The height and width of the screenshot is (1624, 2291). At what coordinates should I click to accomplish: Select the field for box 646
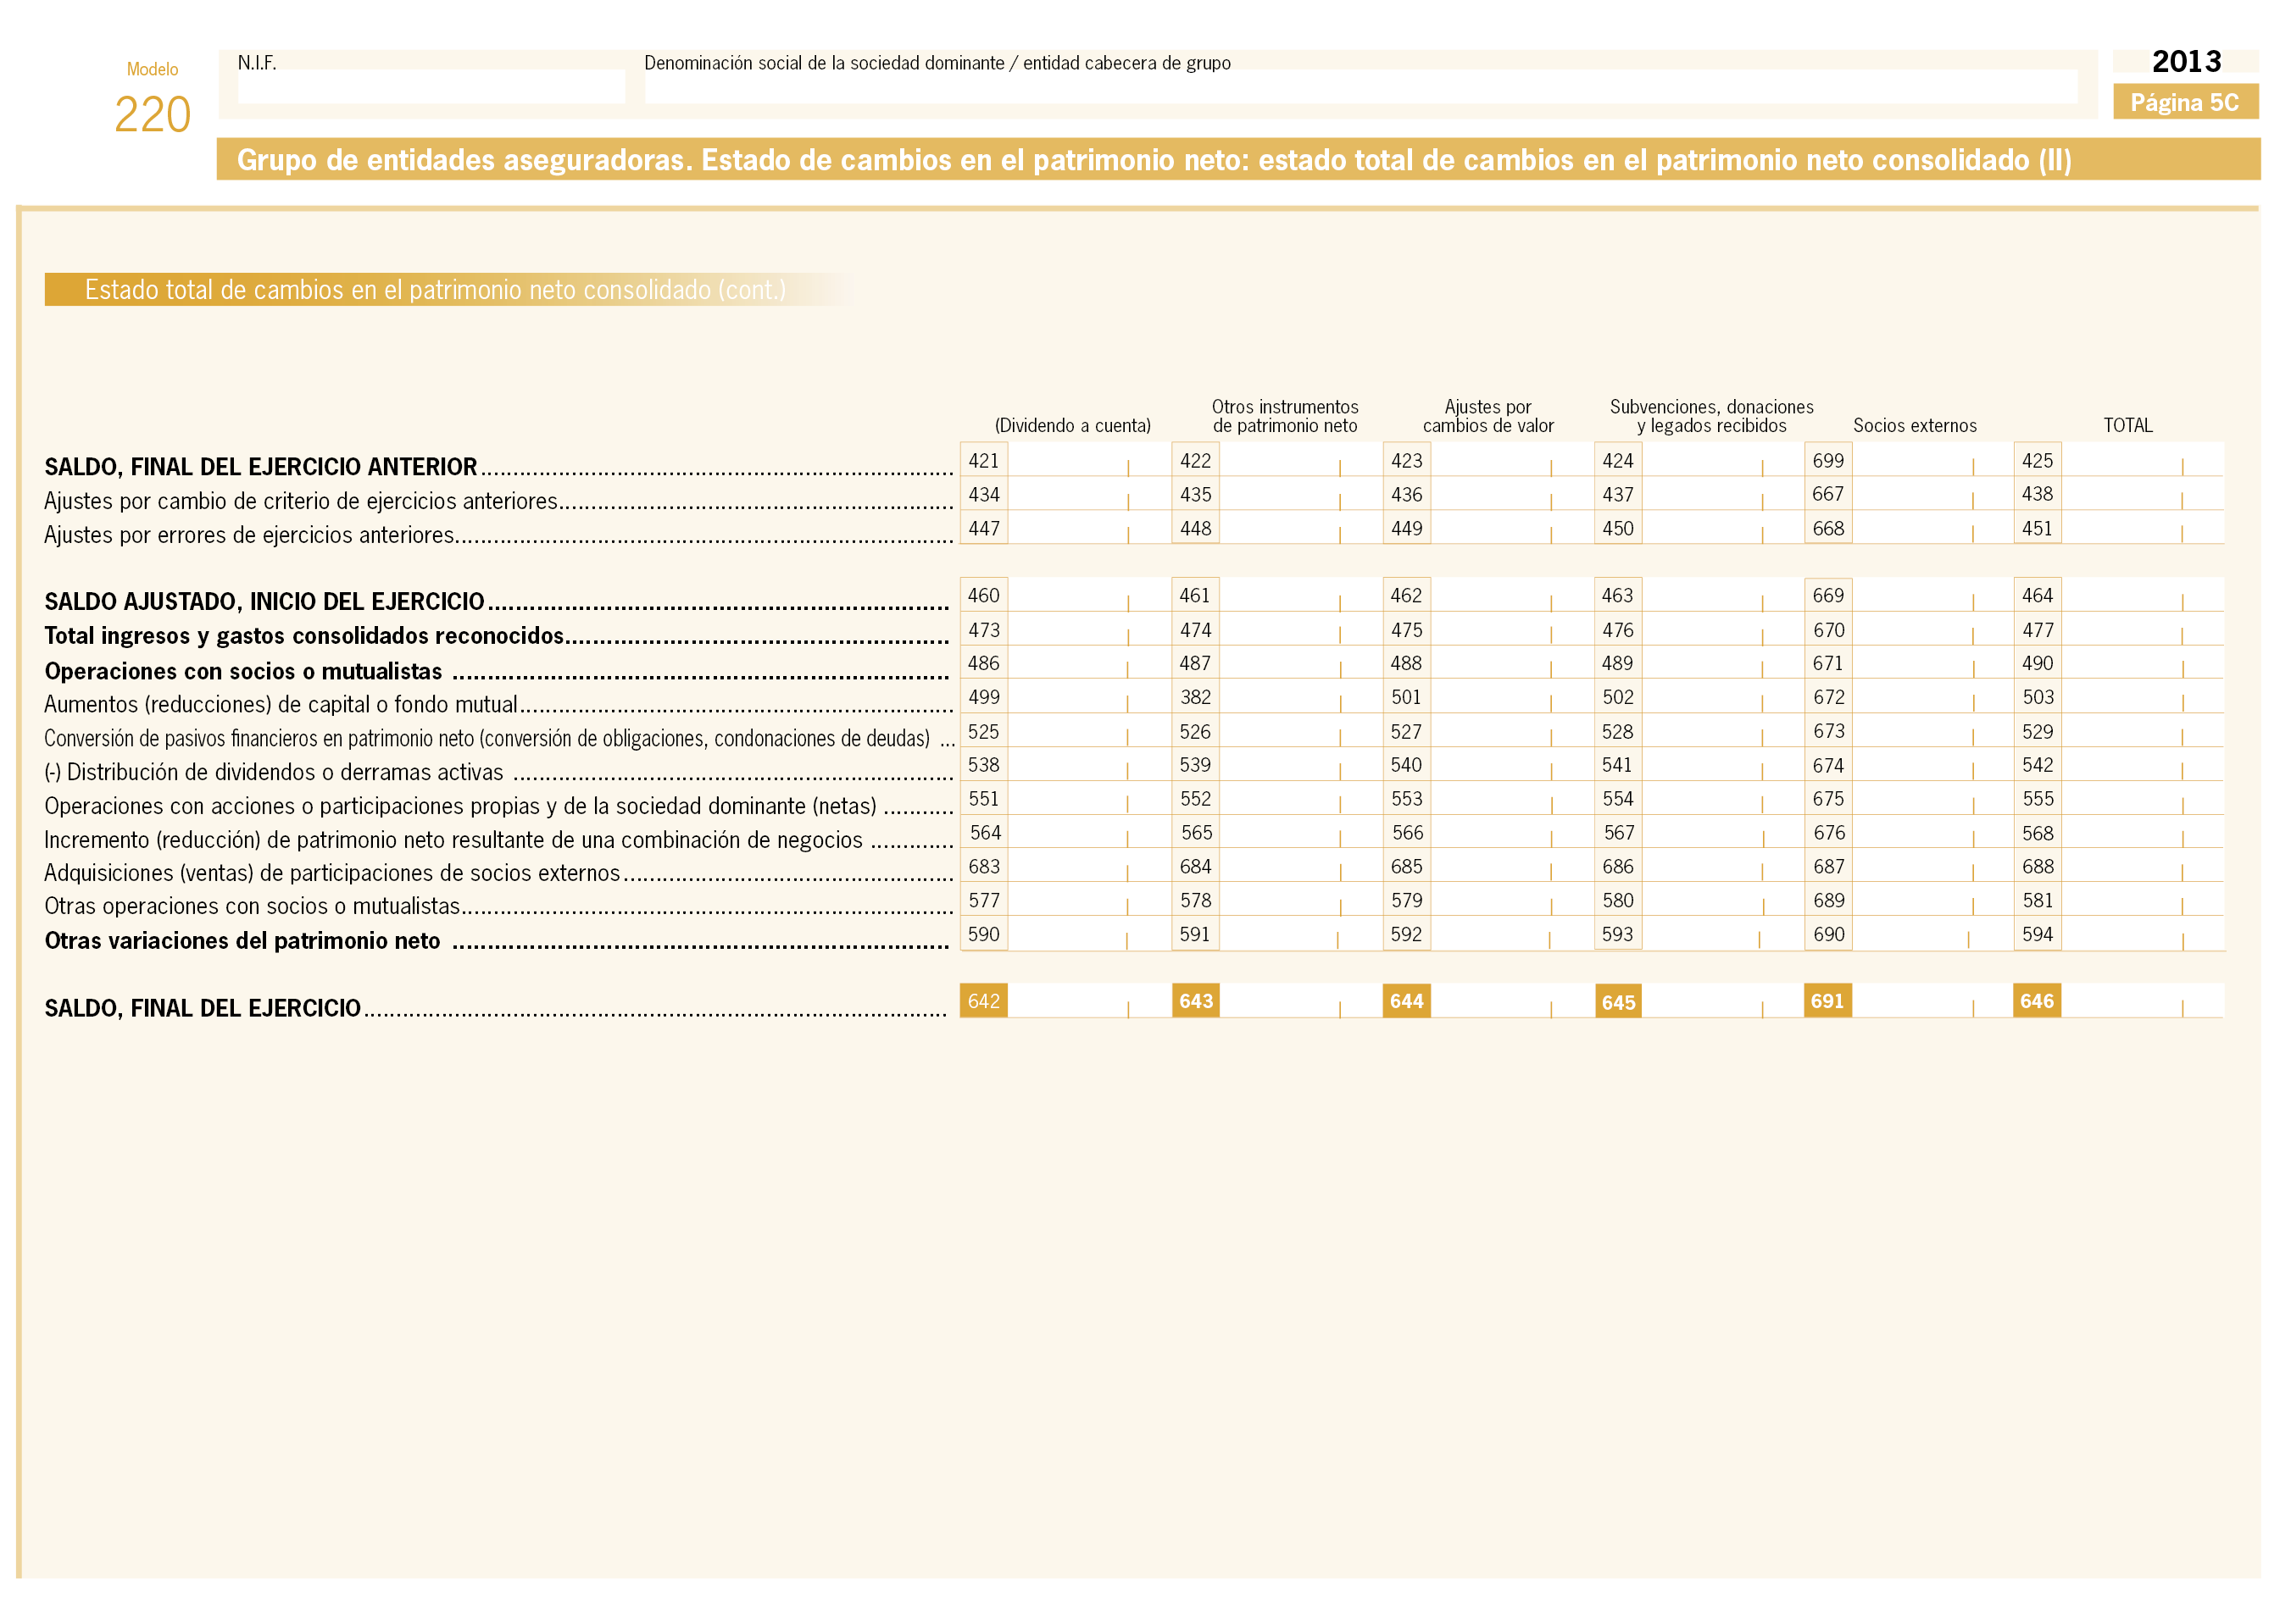click(2142, 1001)
